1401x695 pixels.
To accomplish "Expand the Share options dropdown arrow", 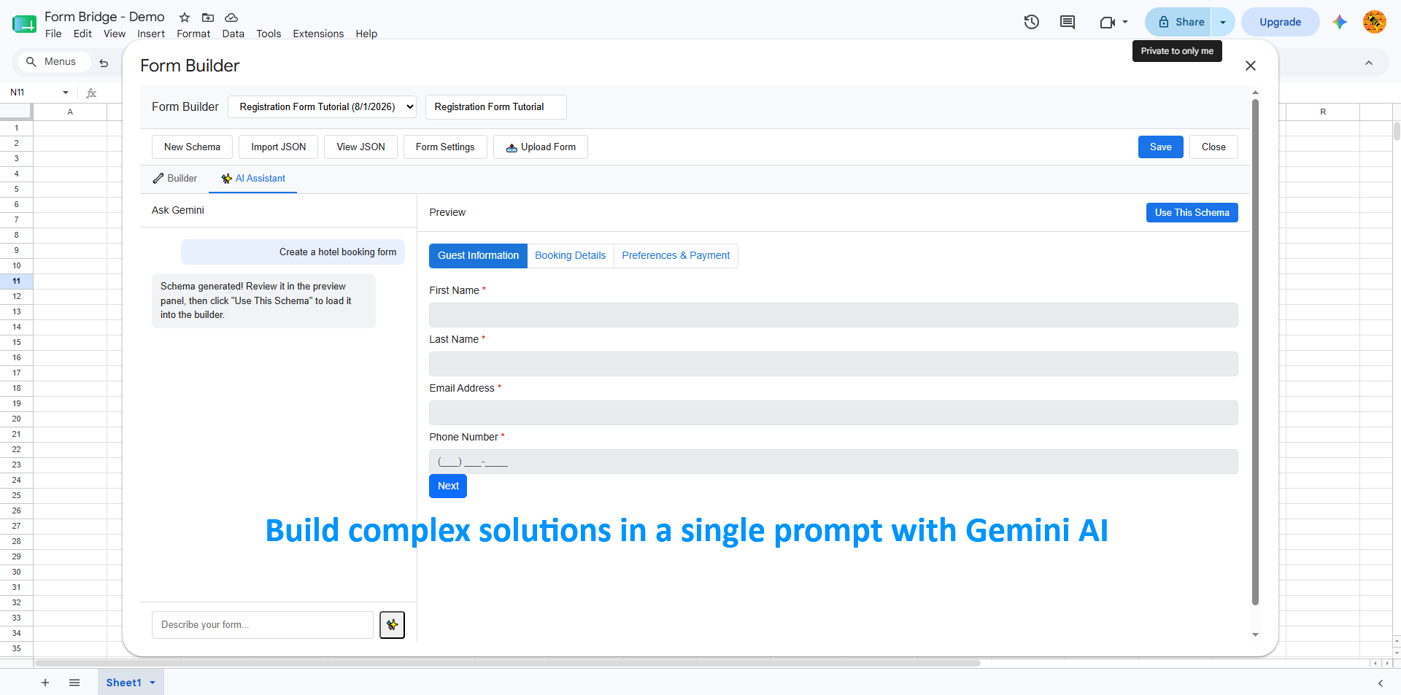I will [x=1223, y=22].
